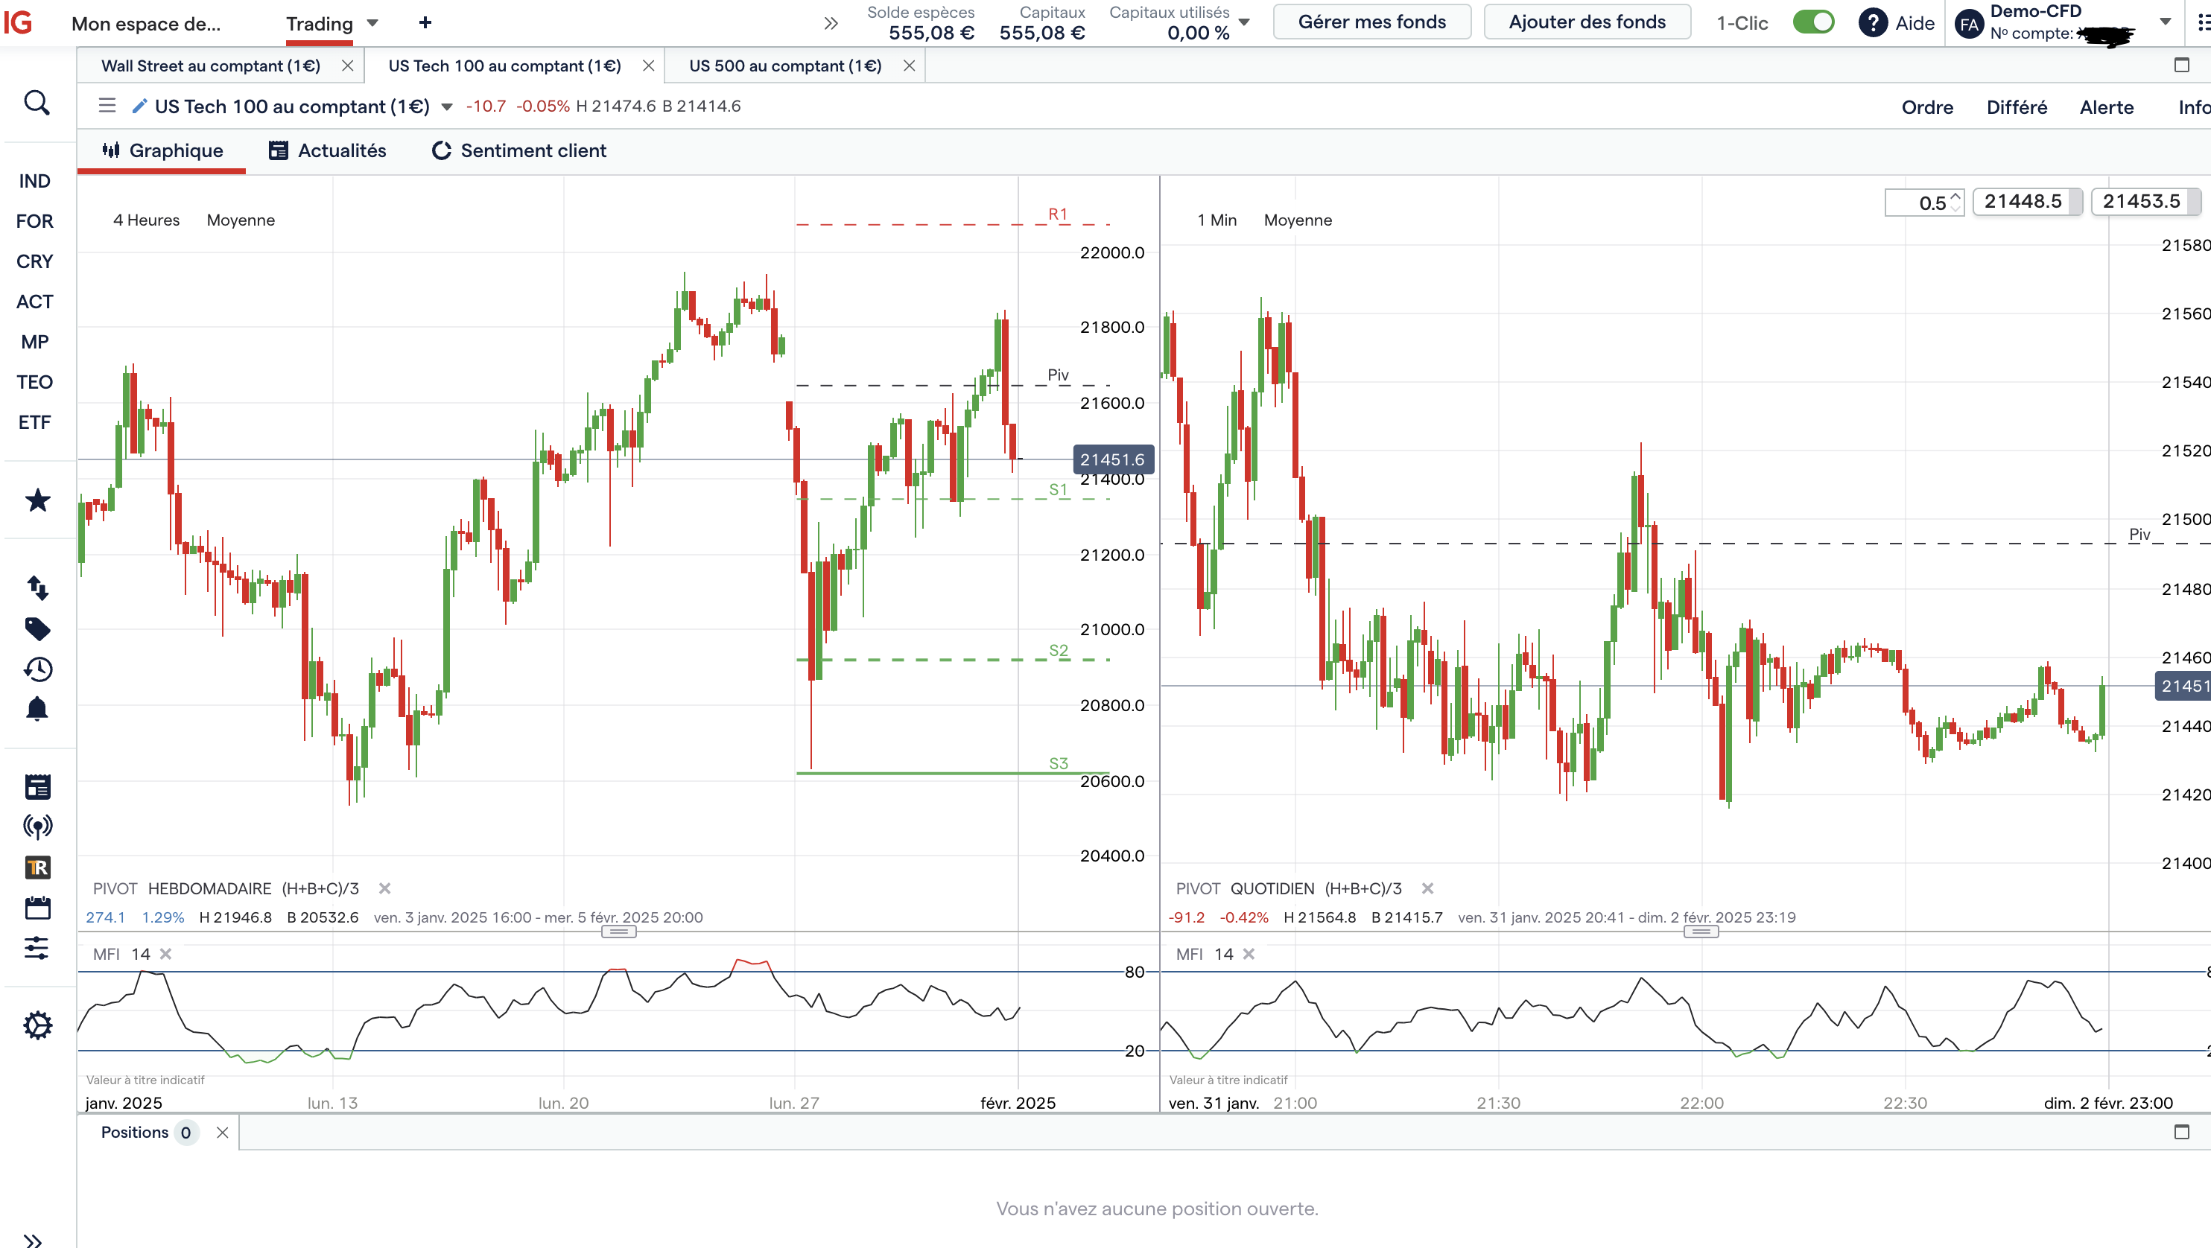Remove the weekly PIVOT HEBDOMADAIRE indicator
The image size is (2211, 1248).
(384, 888)
